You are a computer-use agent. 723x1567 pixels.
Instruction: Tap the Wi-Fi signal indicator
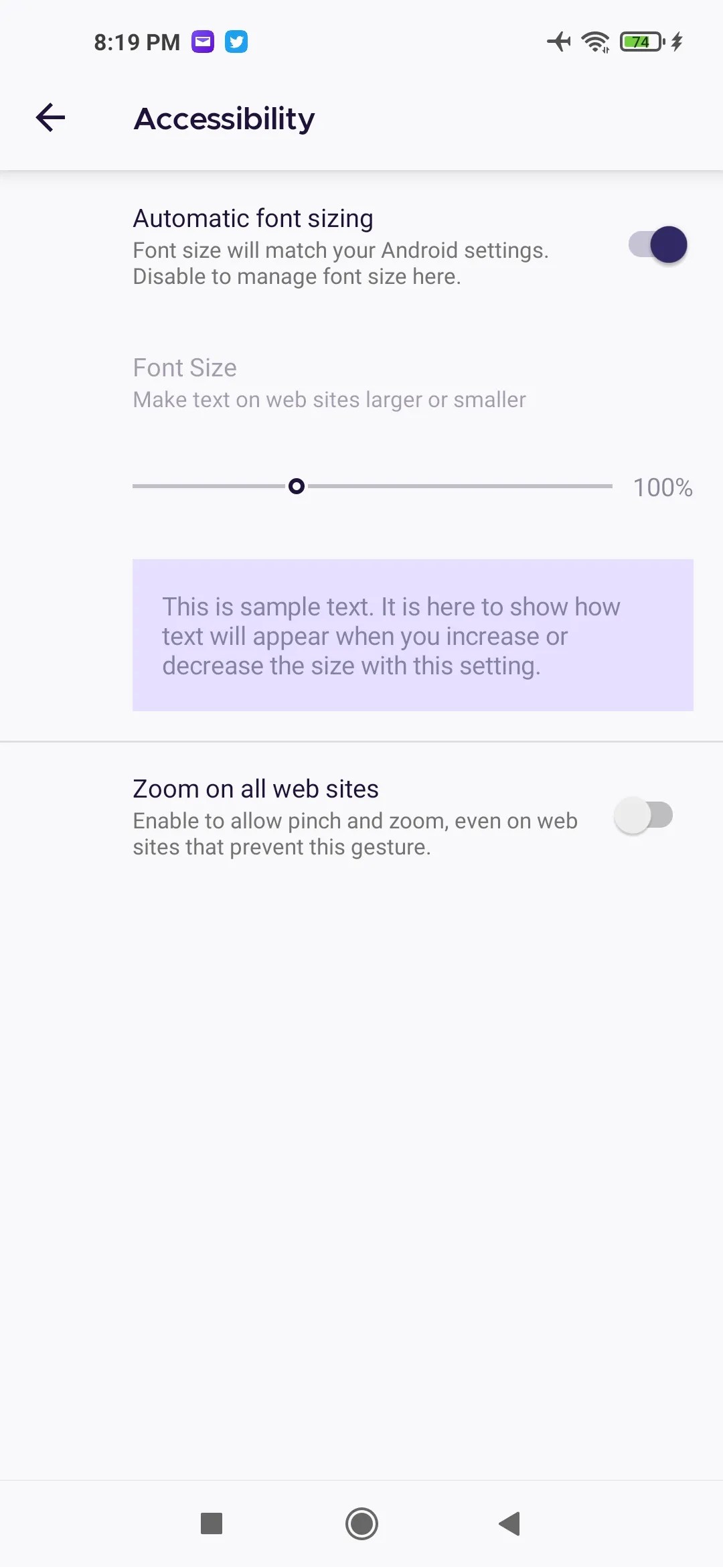594,42
